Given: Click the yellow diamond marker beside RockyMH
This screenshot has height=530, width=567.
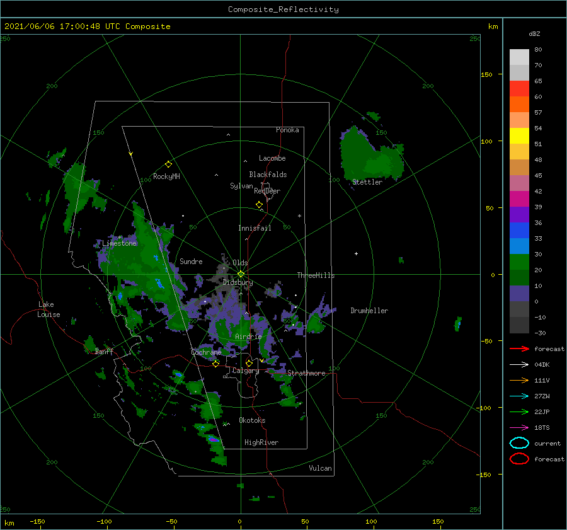Looking at the screenshot, I should pos(168,164).
